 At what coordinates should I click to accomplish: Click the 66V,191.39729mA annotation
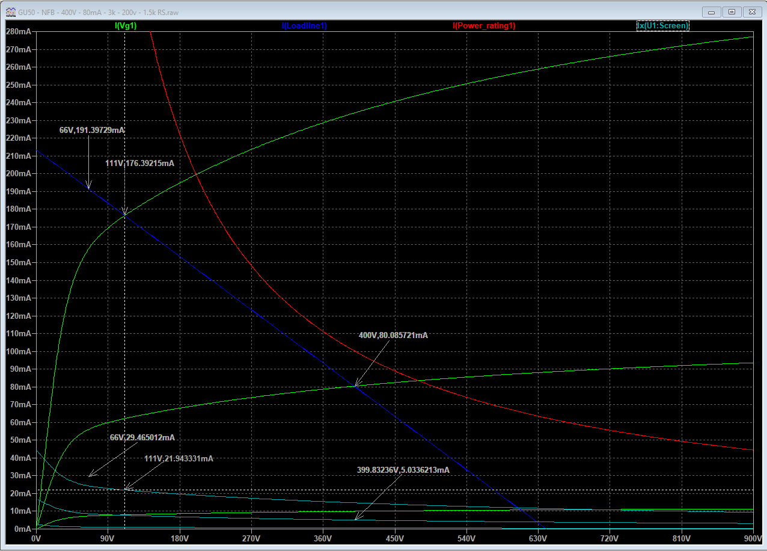click(x=92, y=130)
